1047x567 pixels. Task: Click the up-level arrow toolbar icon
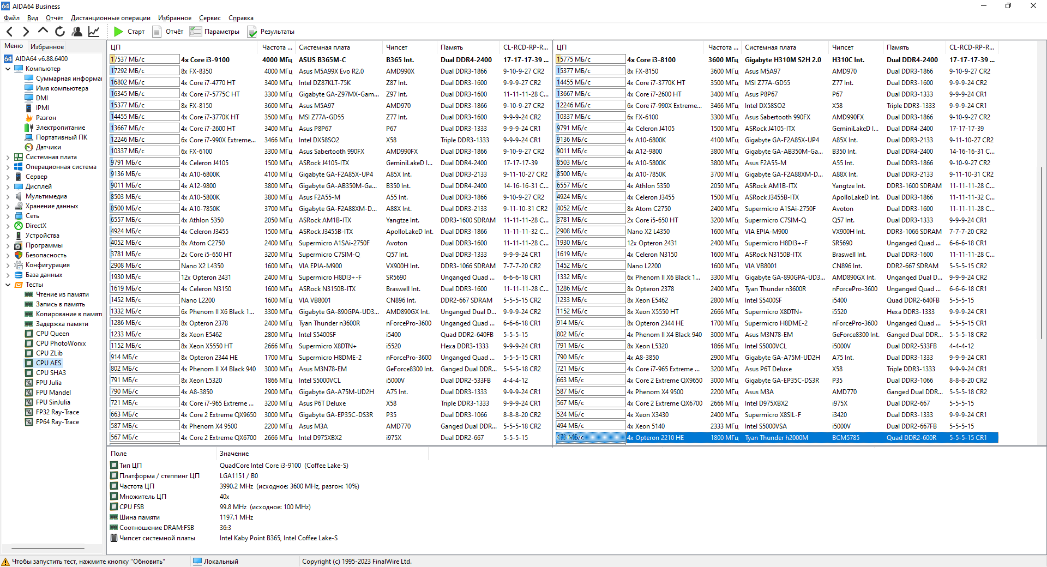point(43,32)
